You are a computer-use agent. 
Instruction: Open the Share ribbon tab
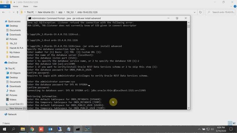[x=26, y=7]
